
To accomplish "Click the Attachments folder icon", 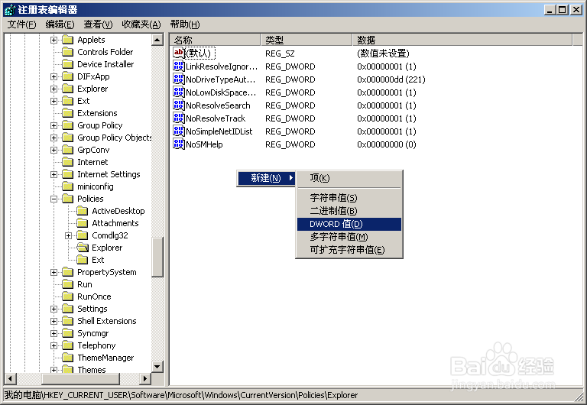I will pyautogui.click(x=83, y=223).
